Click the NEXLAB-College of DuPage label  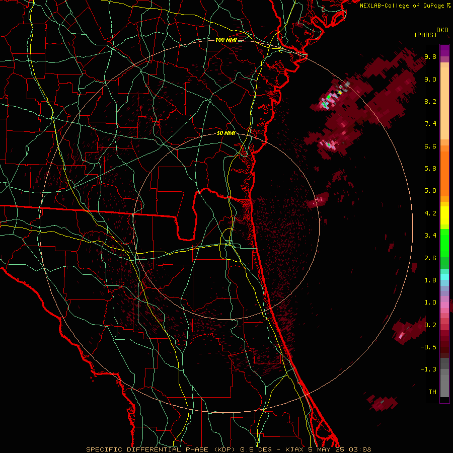[x=402, y=6]
